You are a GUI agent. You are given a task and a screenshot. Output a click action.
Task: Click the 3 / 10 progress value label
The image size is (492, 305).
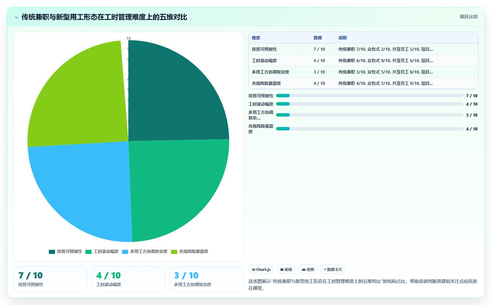tap(472, 115)
